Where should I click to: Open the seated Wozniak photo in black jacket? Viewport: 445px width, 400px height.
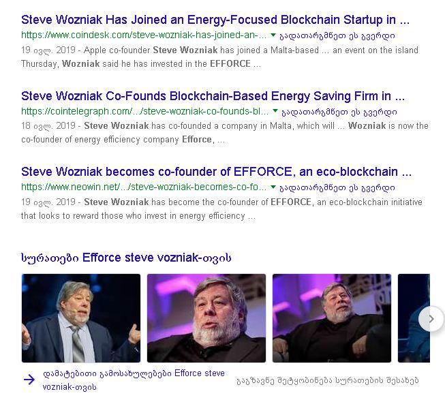pyautogui.click(x=332, y=318)
